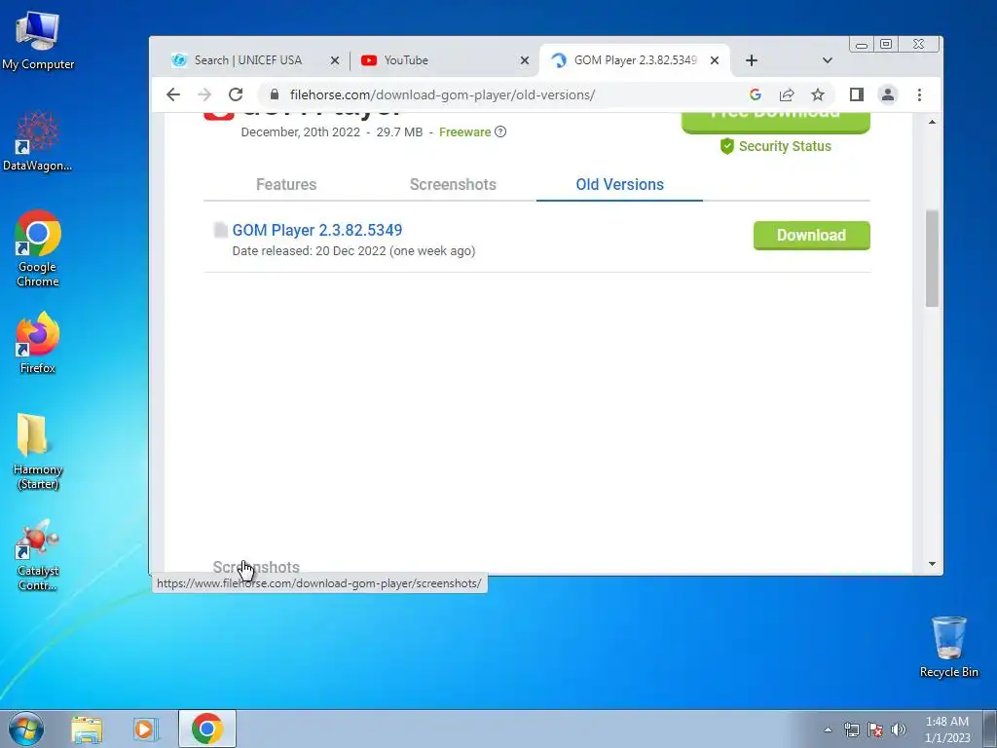The height and width of the screenshot is (748, 997).
Task: Click the Screenshots link at page bottom
Action: coord(256,566)
